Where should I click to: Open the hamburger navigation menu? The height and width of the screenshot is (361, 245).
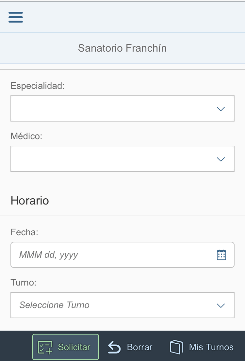[x=16, y=17]
